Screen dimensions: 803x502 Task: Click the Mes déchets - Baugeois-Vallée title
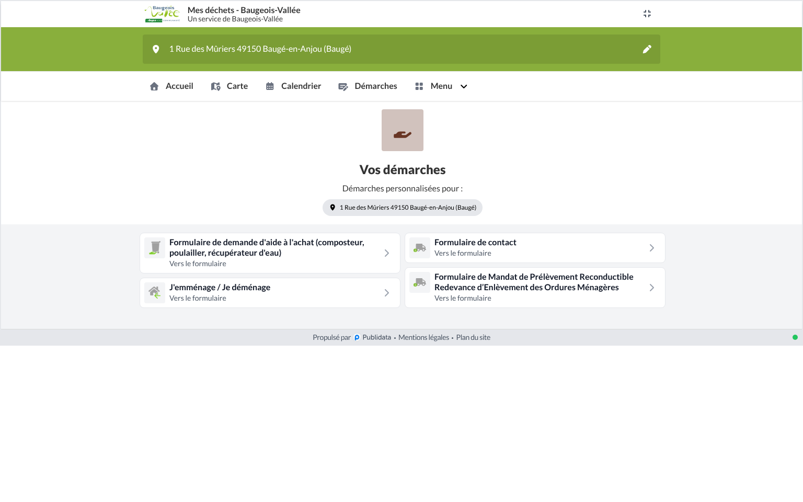[x=244, y=10]
